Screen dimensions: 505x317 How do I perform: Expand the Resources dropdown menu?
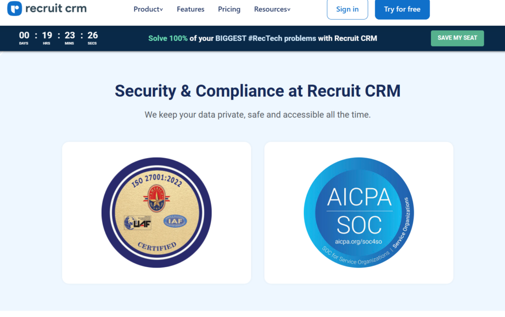(x=272, y=9)
